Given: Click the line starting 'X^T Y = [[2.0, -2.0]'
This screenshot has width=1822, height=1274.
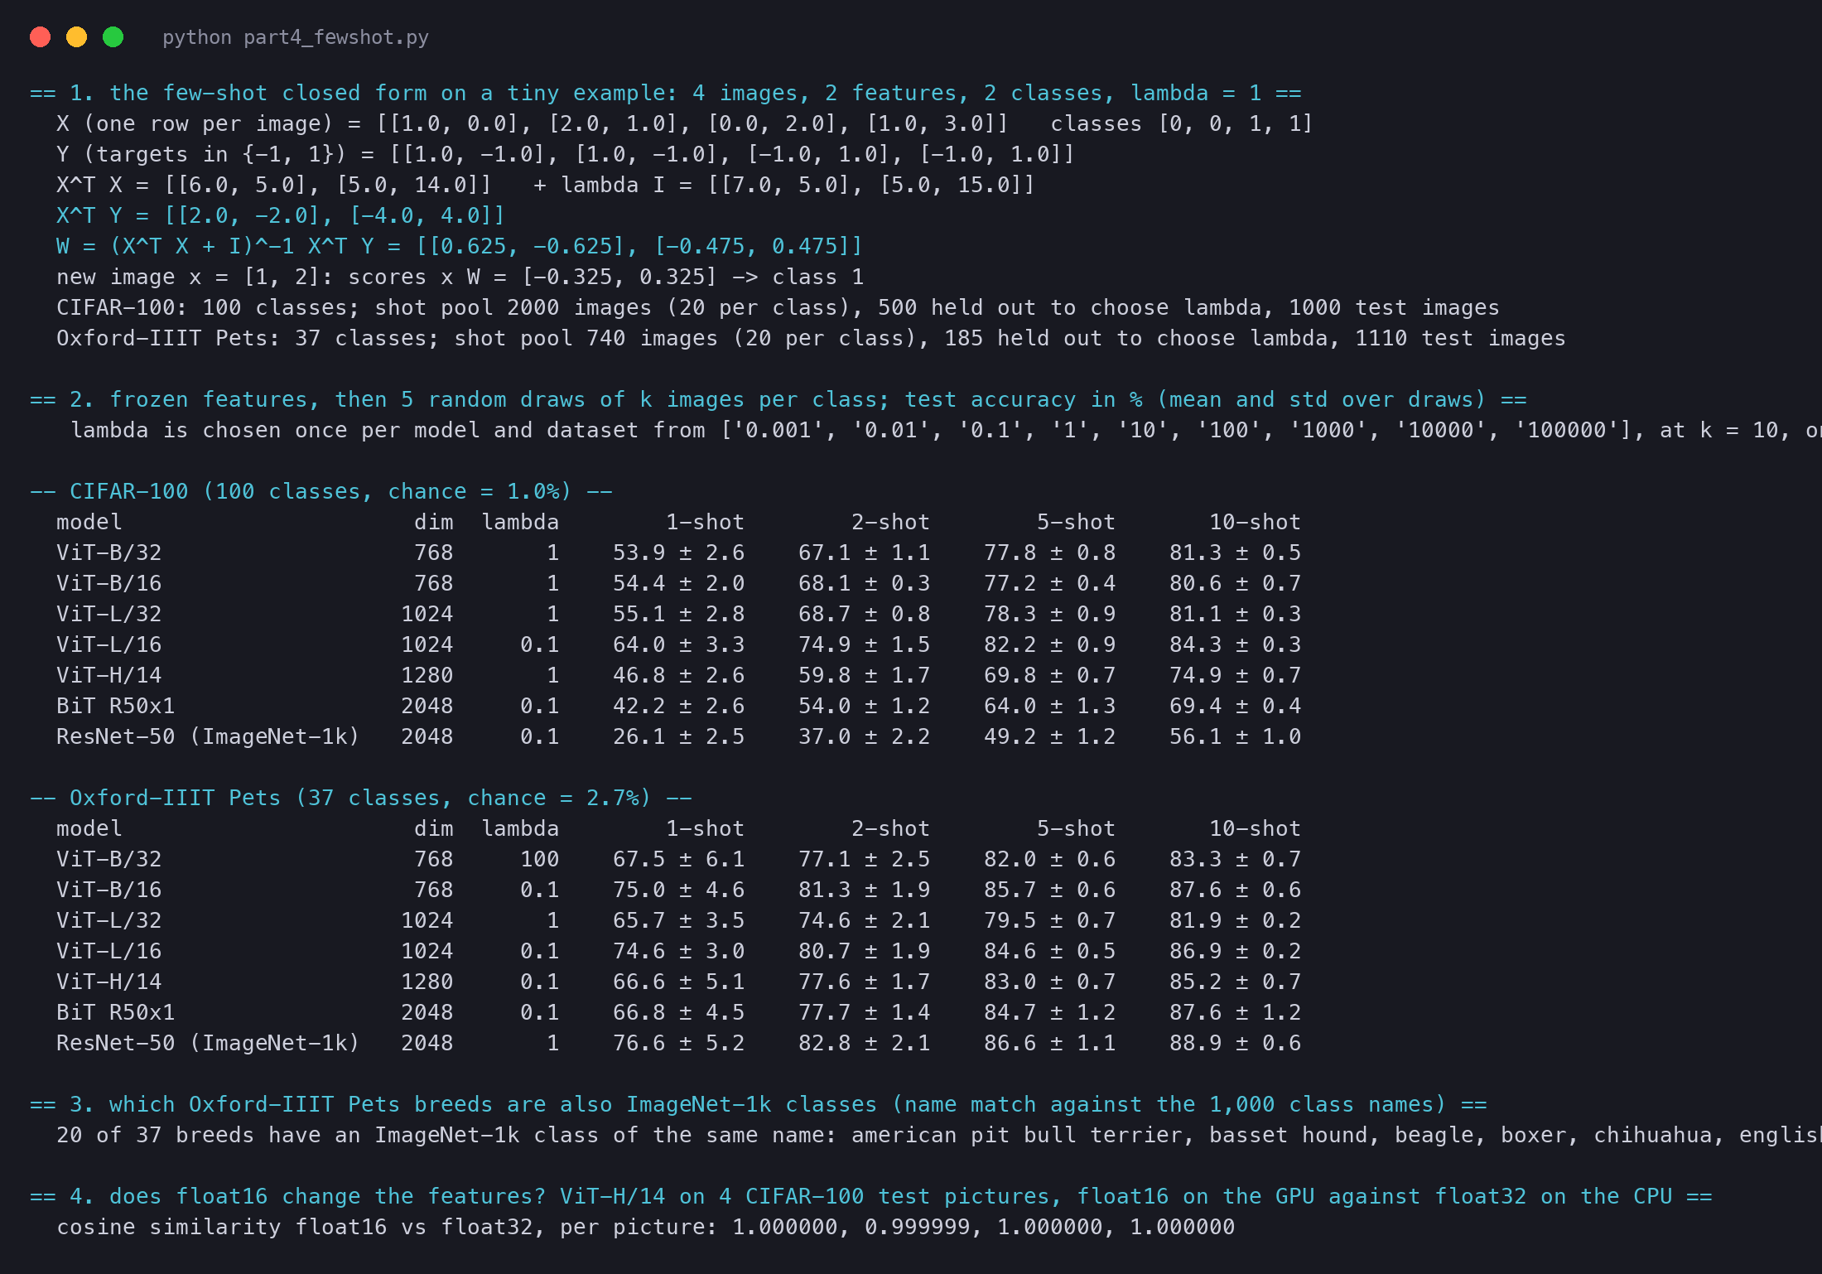Looking at the screenshot, I should pyautogui.click(x=281, y=215).
